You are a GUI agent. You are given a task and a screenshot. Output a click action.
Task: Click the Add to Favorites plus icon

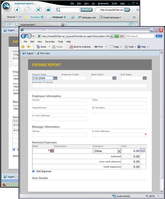tap(28, 47)
